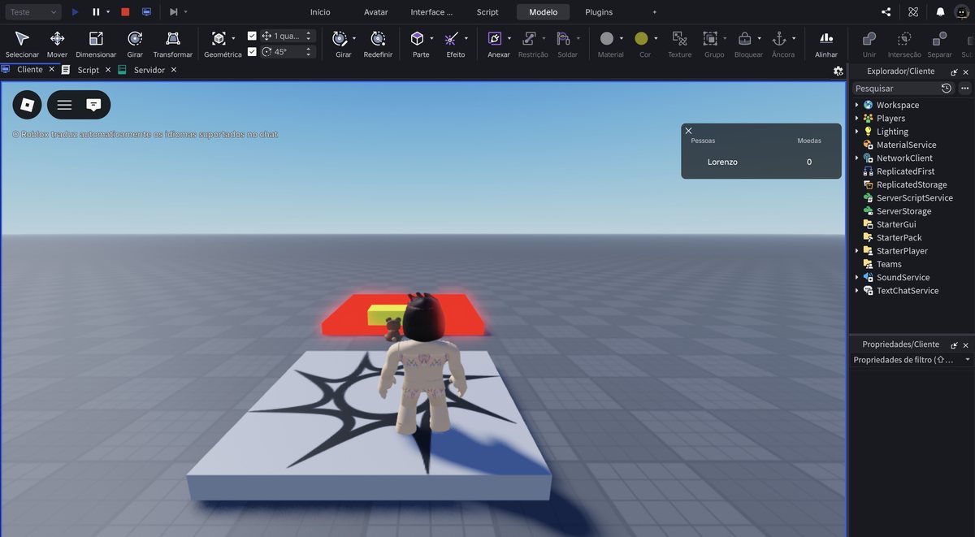Click the Efeito icon
The height and width of the screenshot is (537, 975).
pyautogui.click(x=452, y=38)
